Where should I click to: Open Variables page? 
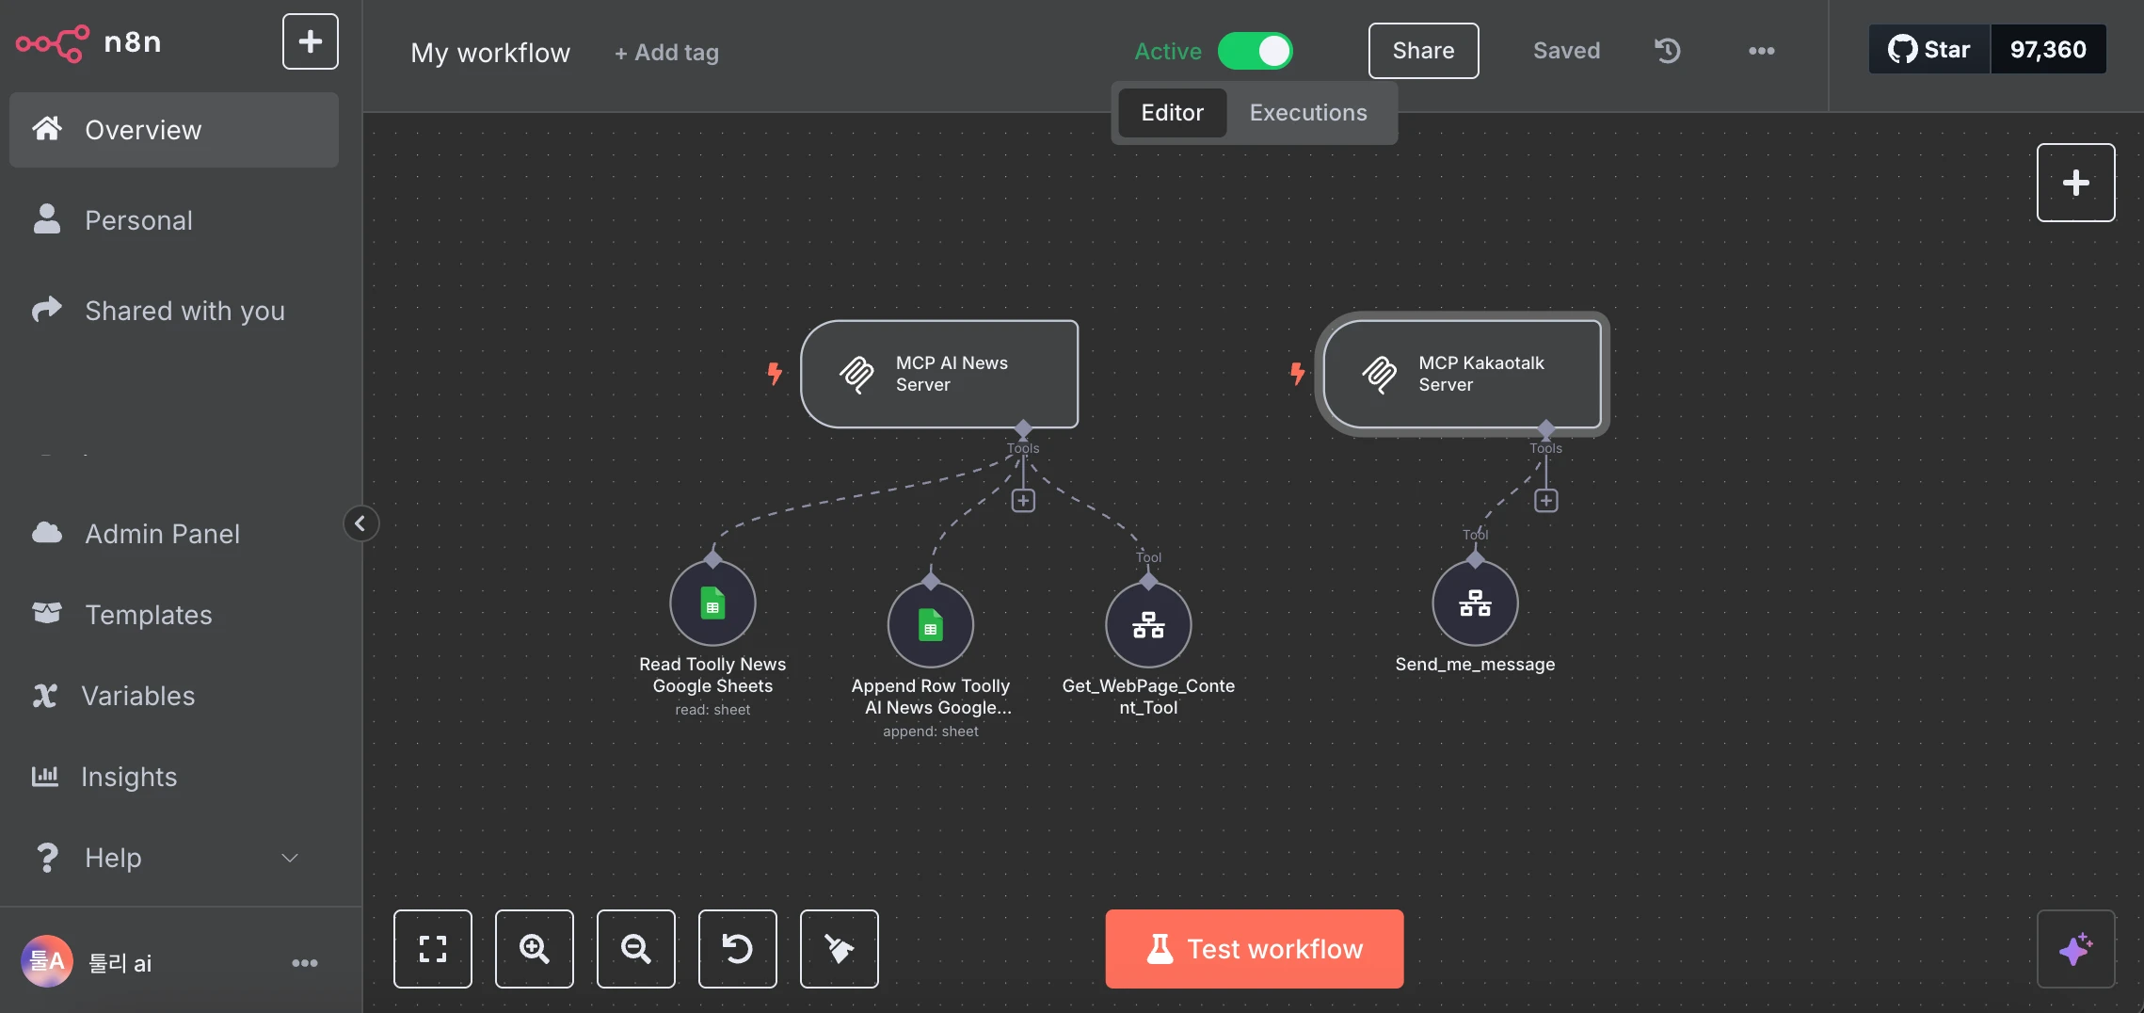point(174,696)
